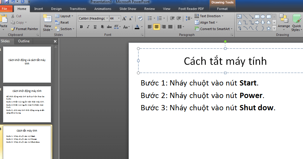303x159 pixels.
Task: Pick the oval shape from shapes gallery
Action: [x=263, y=17]
